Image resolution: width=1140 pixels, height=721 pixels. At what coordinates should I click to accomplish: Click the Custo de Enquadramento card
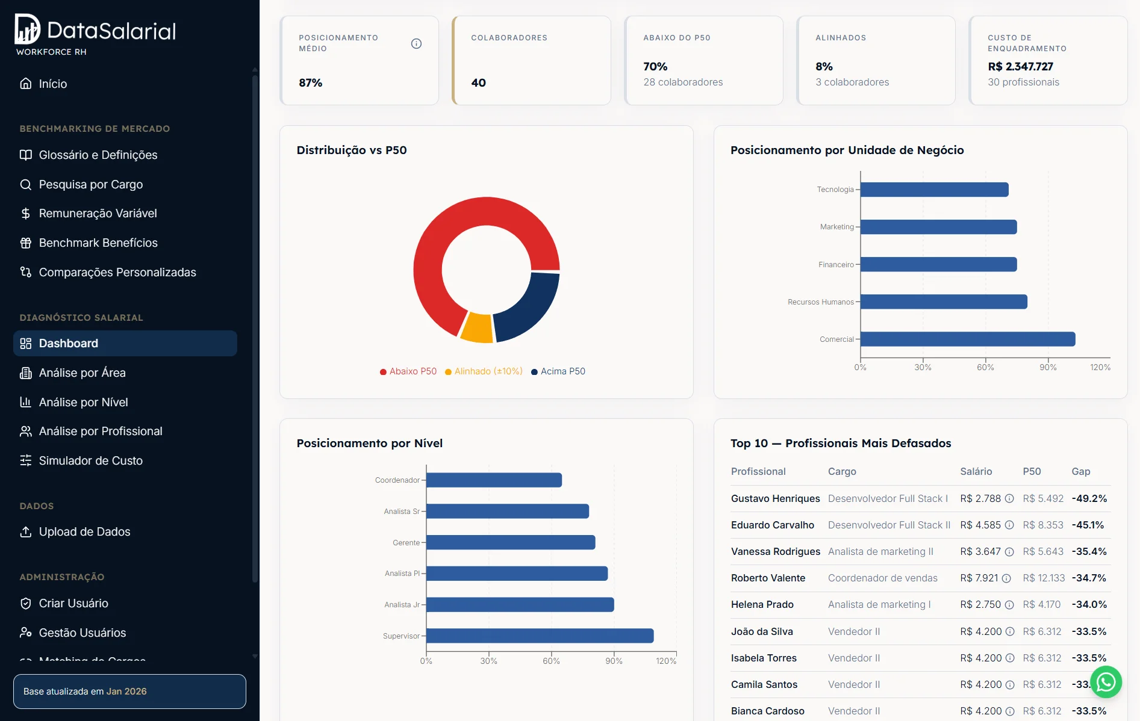point(1048,61)
